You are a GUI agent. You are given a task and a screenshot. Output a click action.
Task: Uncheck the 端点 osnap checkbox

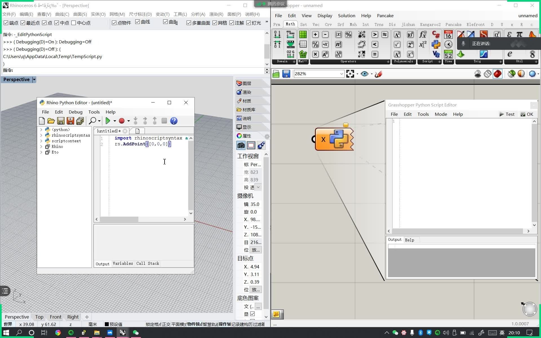pyautogui.click(x=6, y=23)
